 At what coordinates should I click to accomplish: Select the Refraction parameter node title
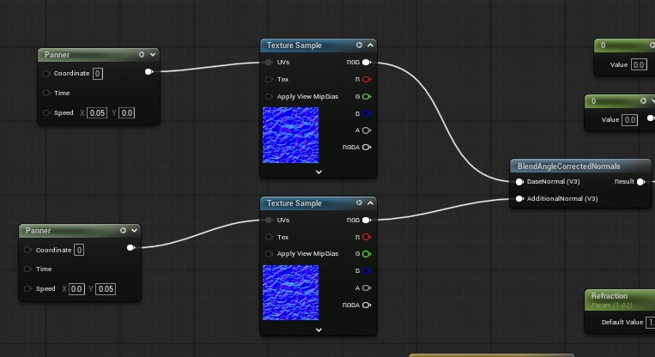[610, 296]
